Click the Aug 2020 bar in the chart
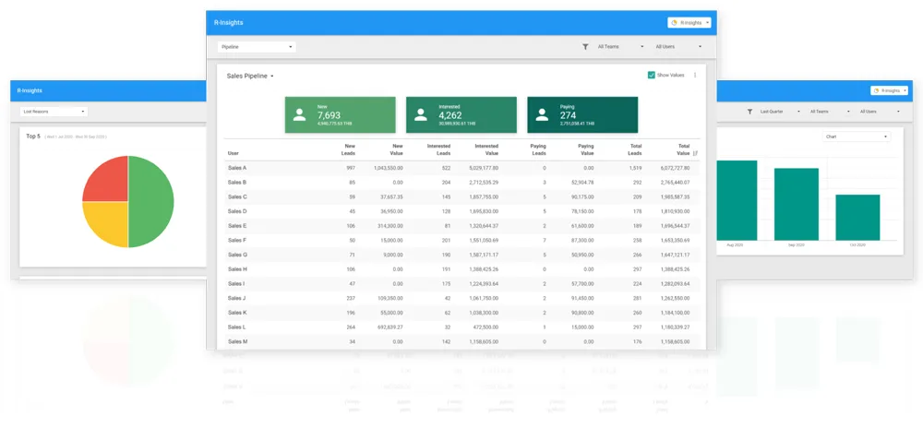Screen dimensions: 923x428 coord(737,200)
